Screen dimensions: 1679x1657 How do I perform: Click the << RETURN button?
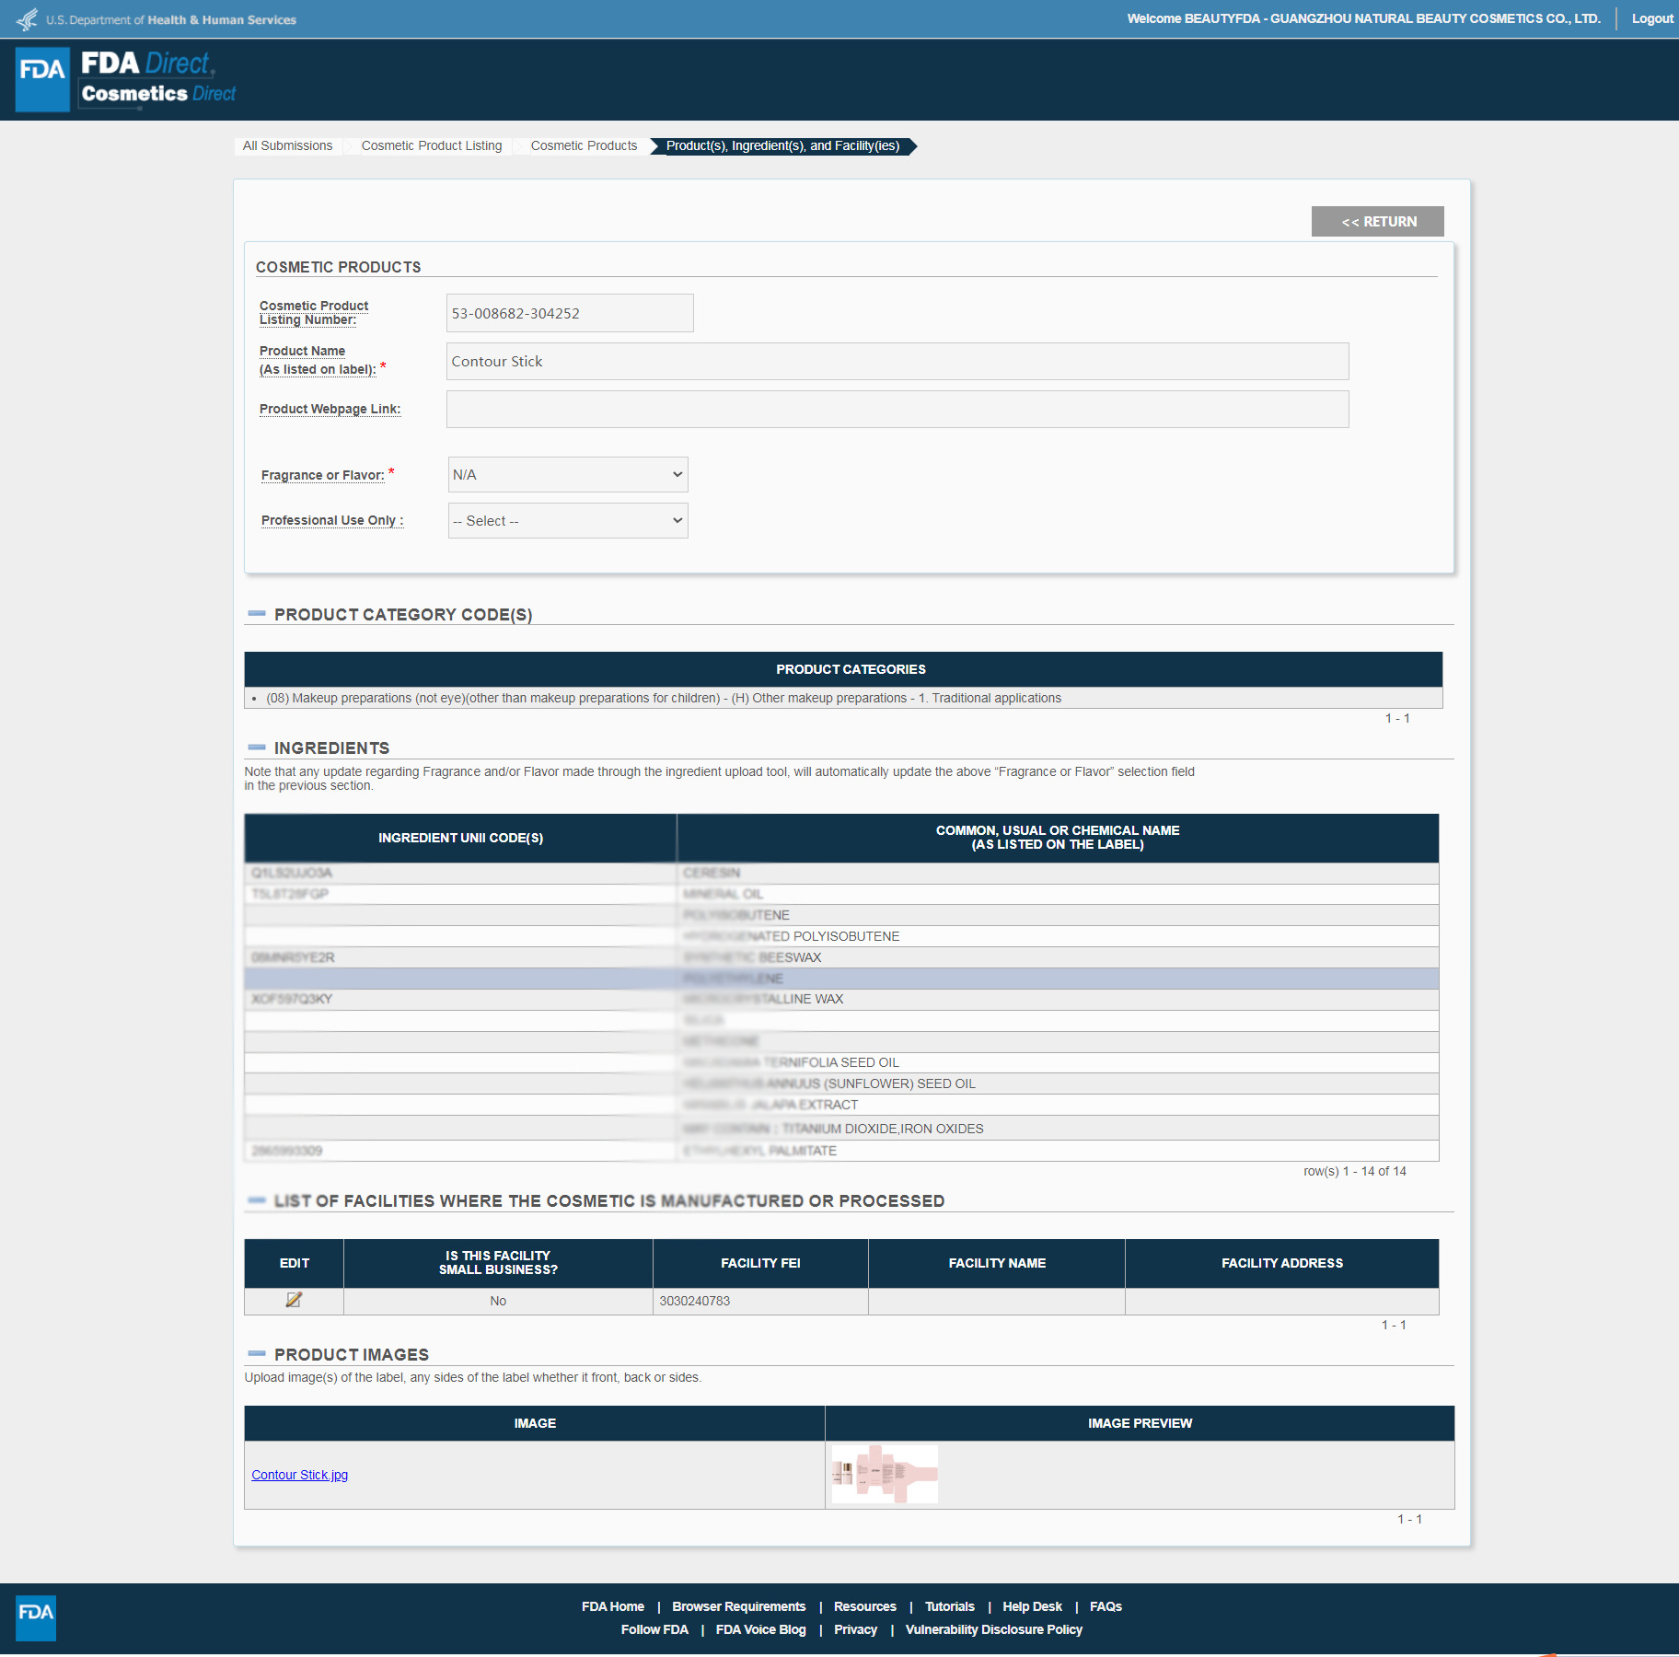click(1378, 221)
